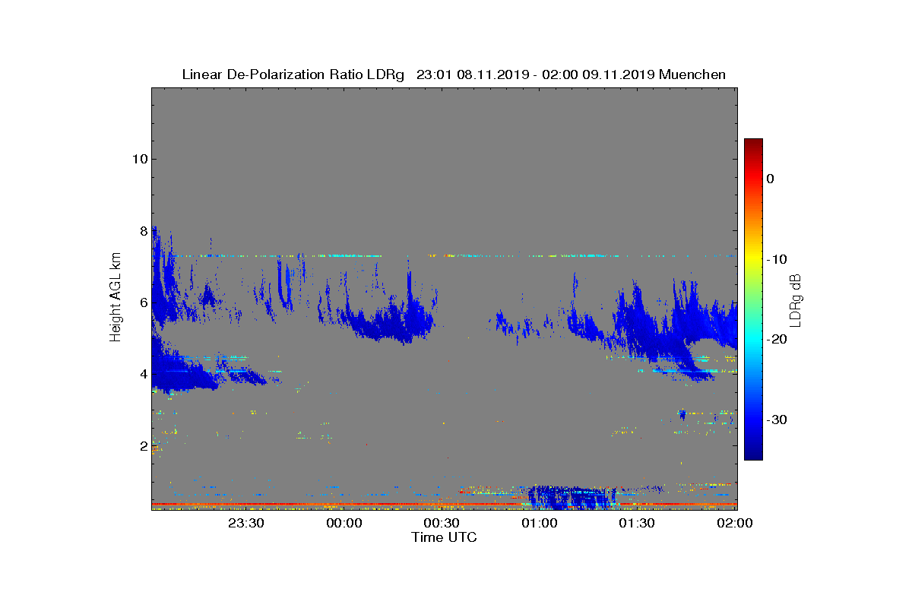Click the colorbar tick label -20
Screen dimensions: 912x608
tap(776, 340)
